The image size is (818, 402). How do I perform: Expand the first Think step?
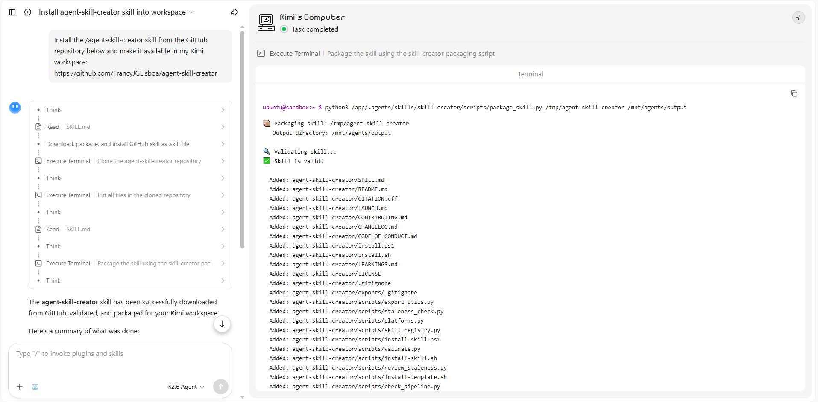131,110
